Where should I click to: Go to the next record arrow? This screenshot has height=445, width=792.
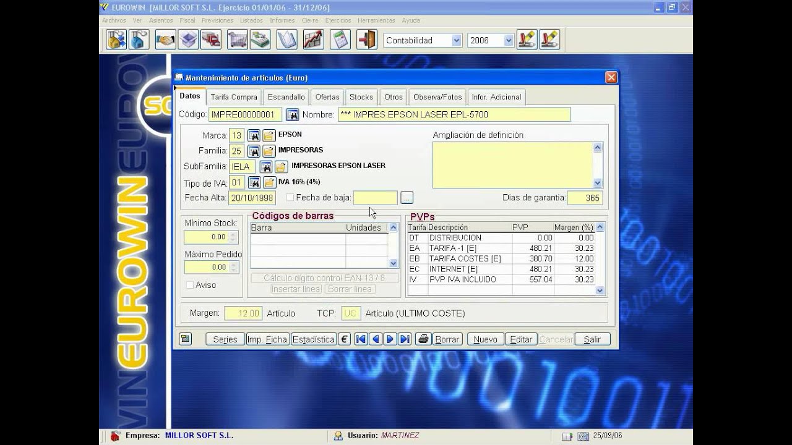390,339
